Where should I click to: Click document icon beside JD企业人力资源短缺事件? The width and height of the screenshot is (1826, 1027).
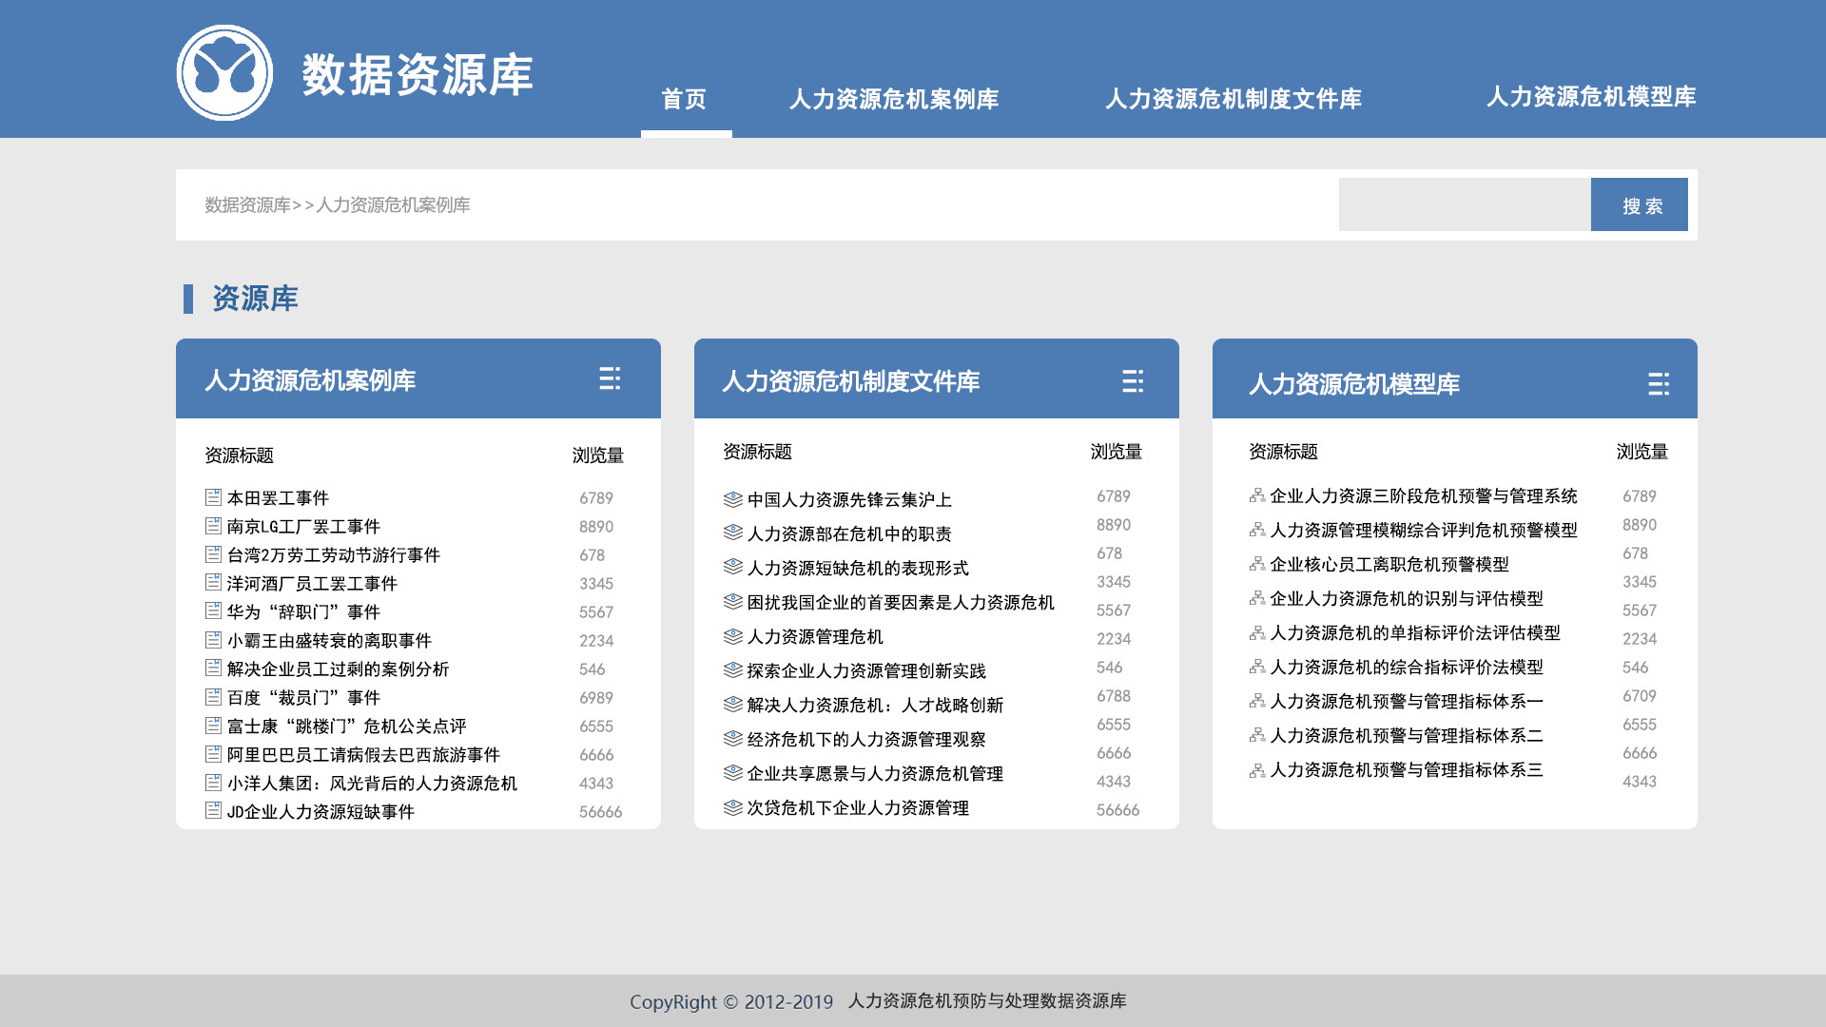click(x=213, y=811)
